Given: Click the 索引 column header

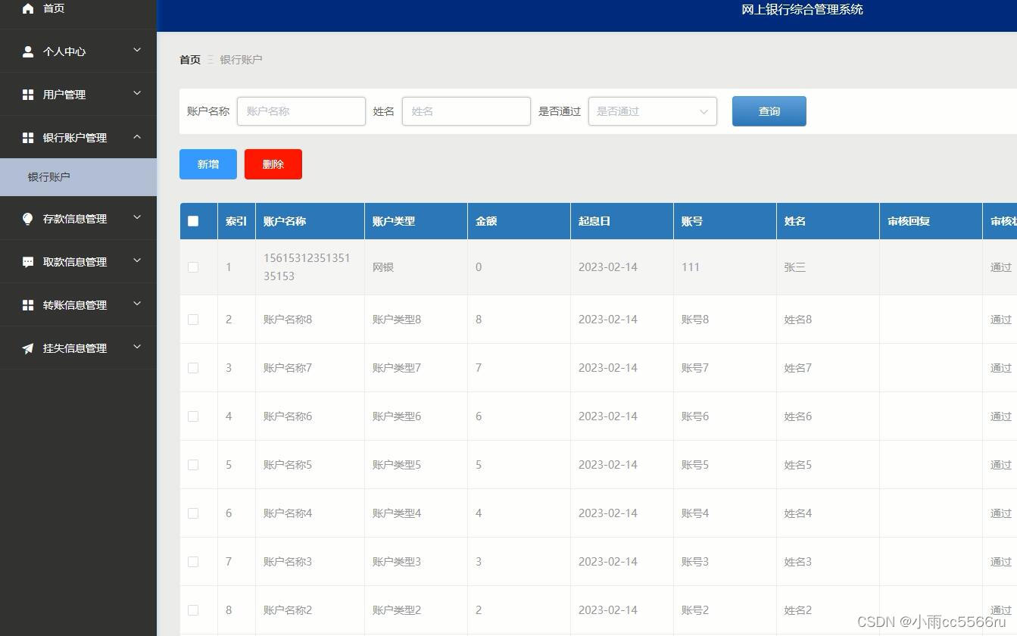Looking at the screenshot, I should [x=236, y=221].
